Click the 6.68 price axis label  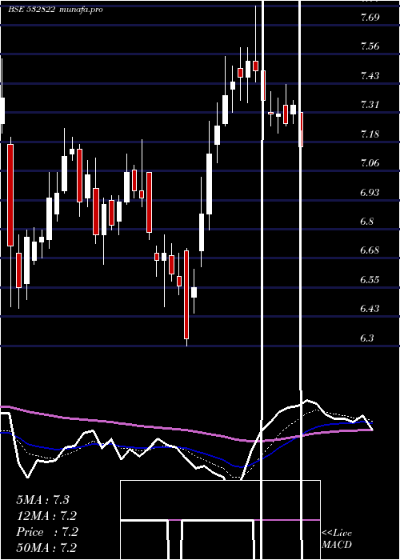(370, 250)
